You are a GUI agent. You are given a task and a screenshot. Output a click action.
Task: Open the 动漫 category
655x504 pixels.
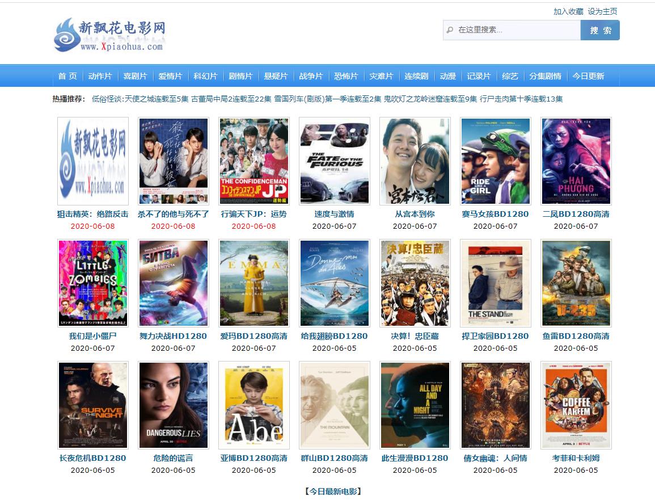pyautogui.click(x=447, y=76)
